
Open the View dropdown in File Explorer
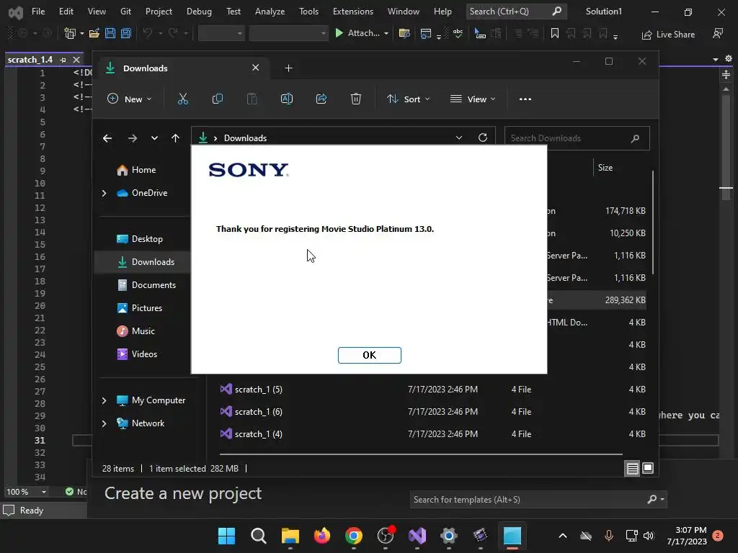473,99
